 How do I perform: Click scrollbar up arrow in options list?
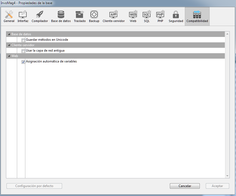point(227,34)
